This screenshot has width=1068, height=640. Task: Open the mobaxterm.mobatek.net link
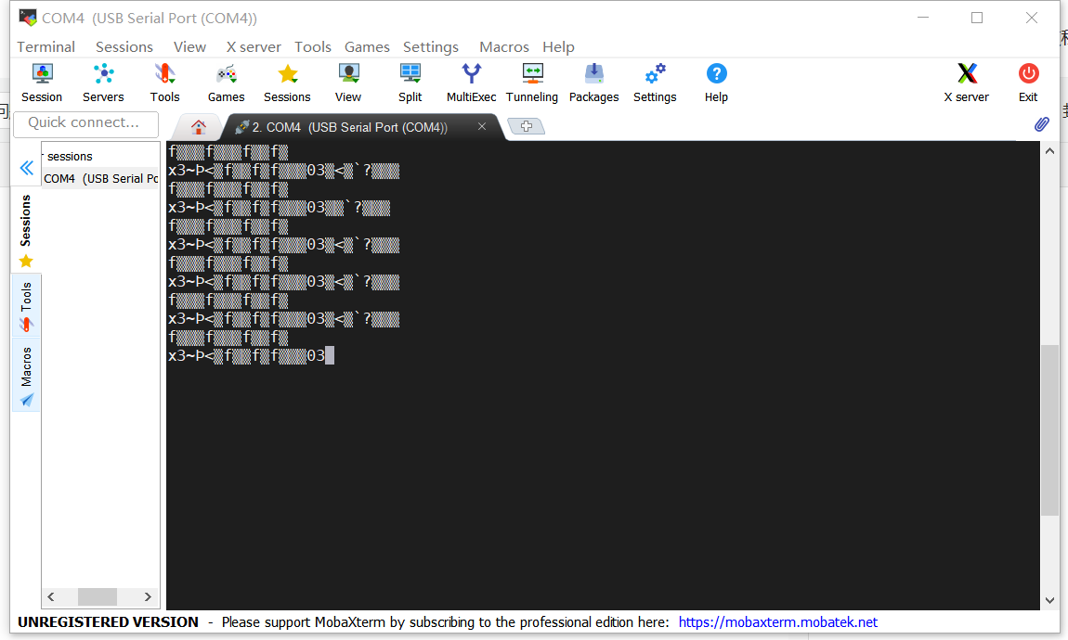click(777, 622)
